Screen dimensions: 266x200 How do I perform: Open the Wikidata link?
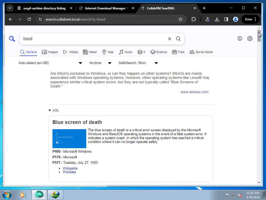(x=69, y=172)
